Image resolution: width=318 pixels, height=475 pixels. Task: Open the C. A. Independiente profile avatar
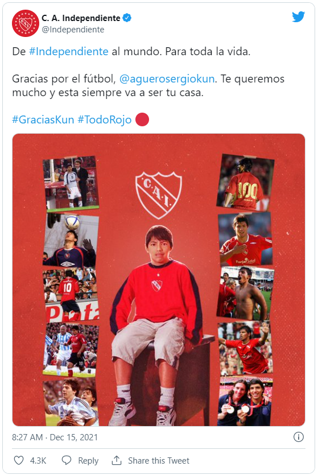[26, 23]
